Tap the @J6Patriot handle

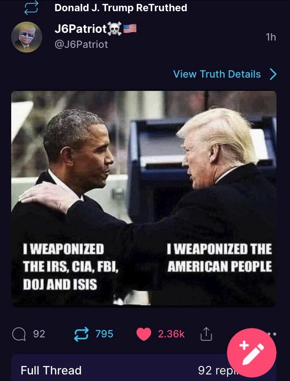tap(81, 44)
